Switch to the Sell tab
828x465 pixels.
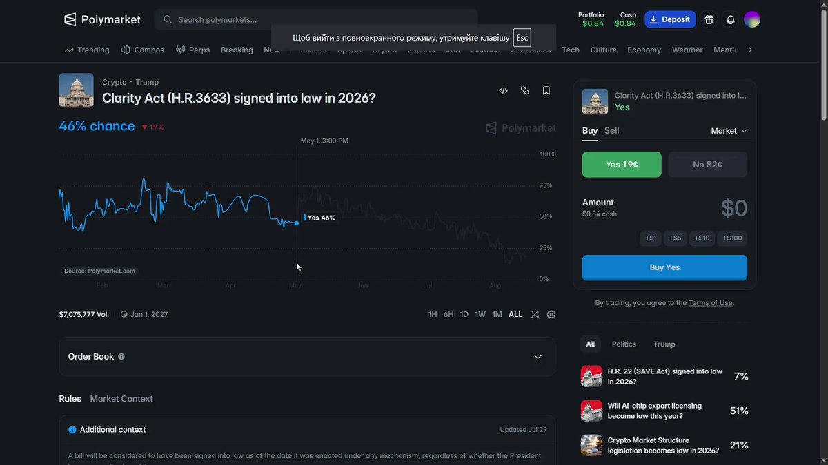(612, 131)
